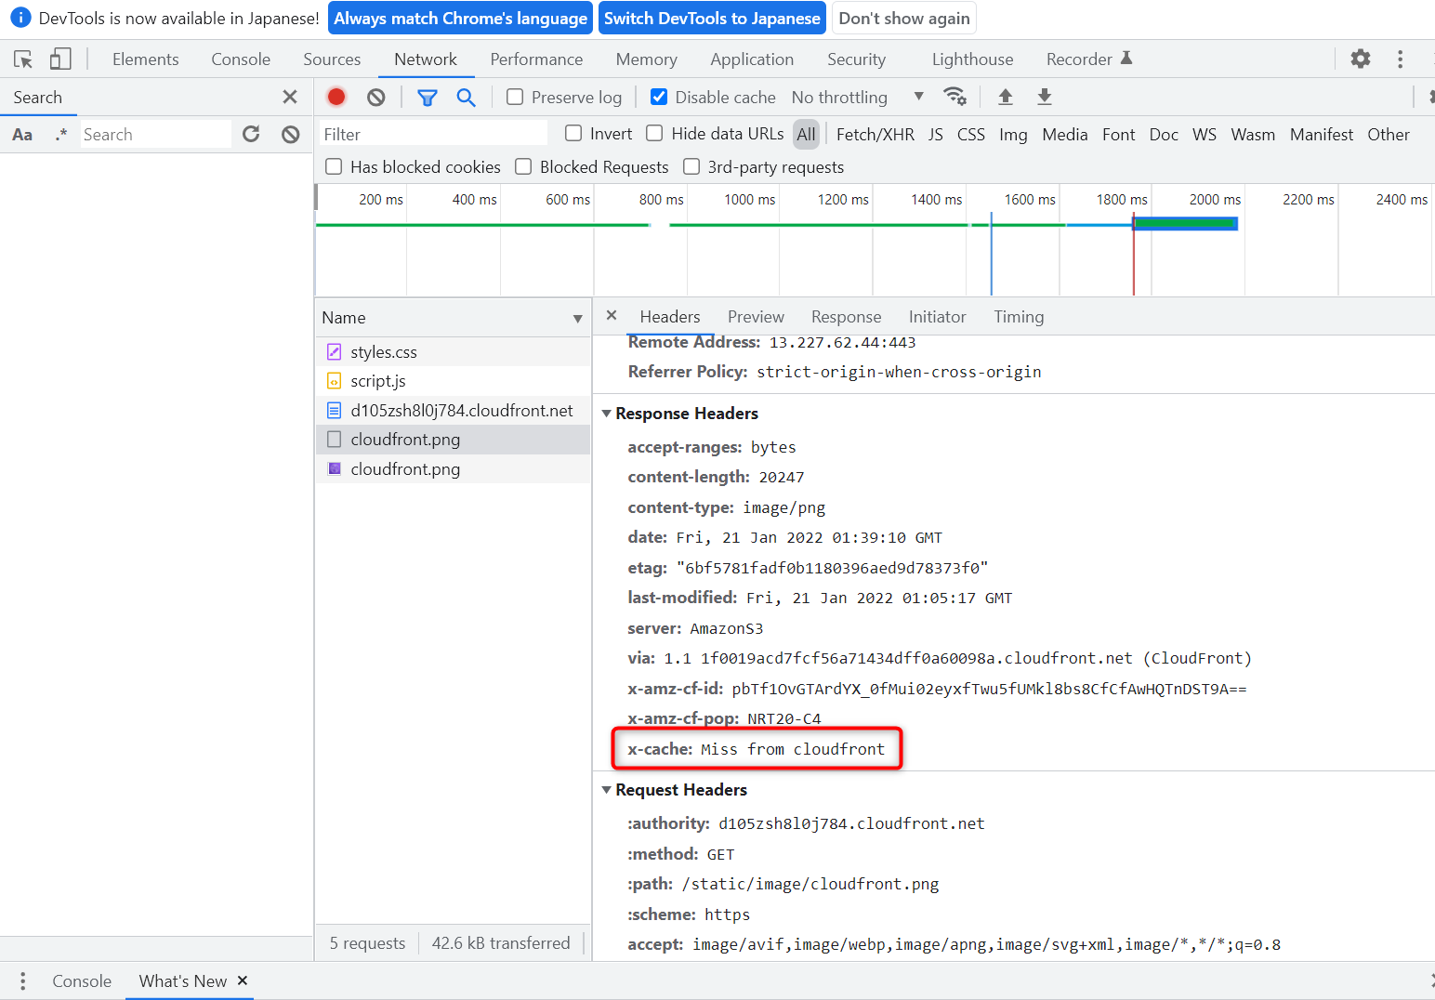1435x1000 pixels.
Task: Export HAR file download icon
Action: (x=1044, y=97)
